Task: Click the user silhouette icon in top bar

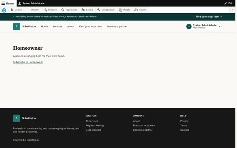Action: click(20, 3)
